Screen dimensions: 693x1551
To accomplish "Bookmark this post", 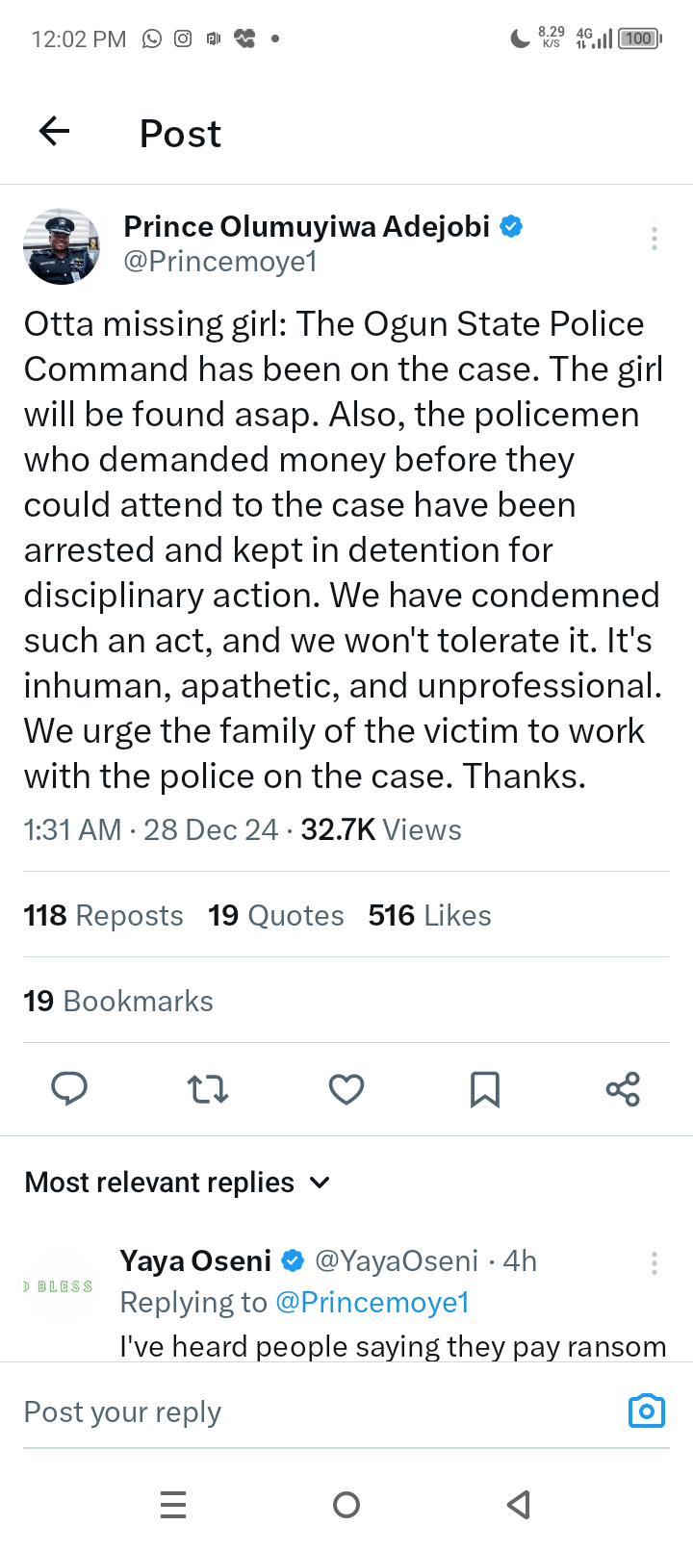I will [x=484, y=1089].
